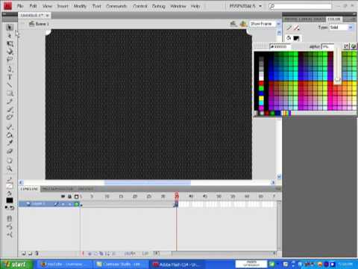
Task: Open the Insert menu
Action: 63,6
